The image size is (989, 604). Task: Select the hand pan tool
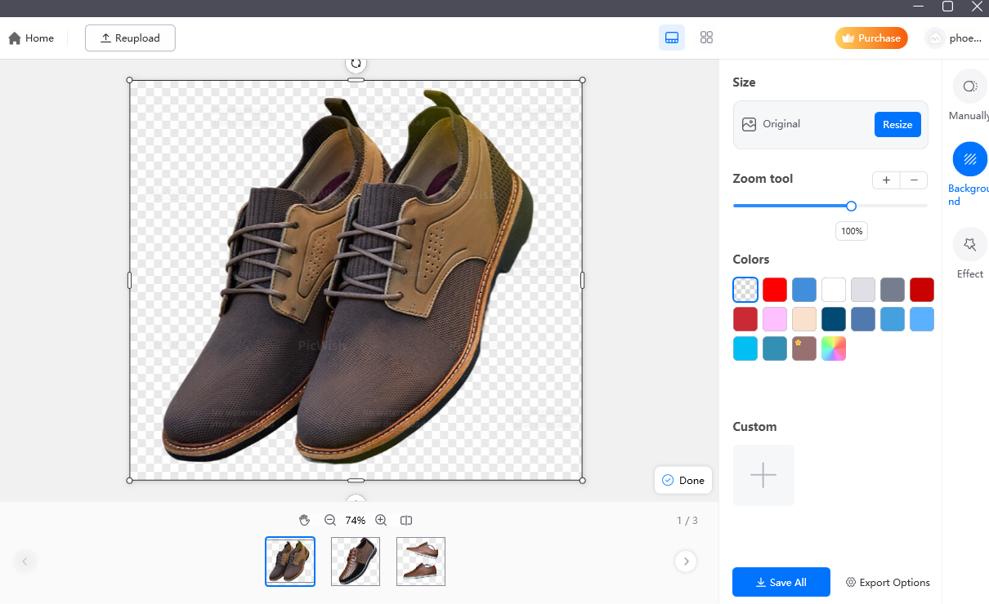[x=305, y=520]
